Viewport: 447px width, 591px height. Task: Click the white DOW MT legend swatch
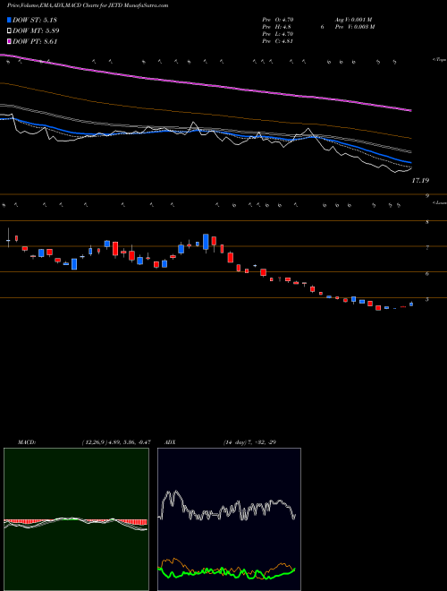click(x=9, y=31)
